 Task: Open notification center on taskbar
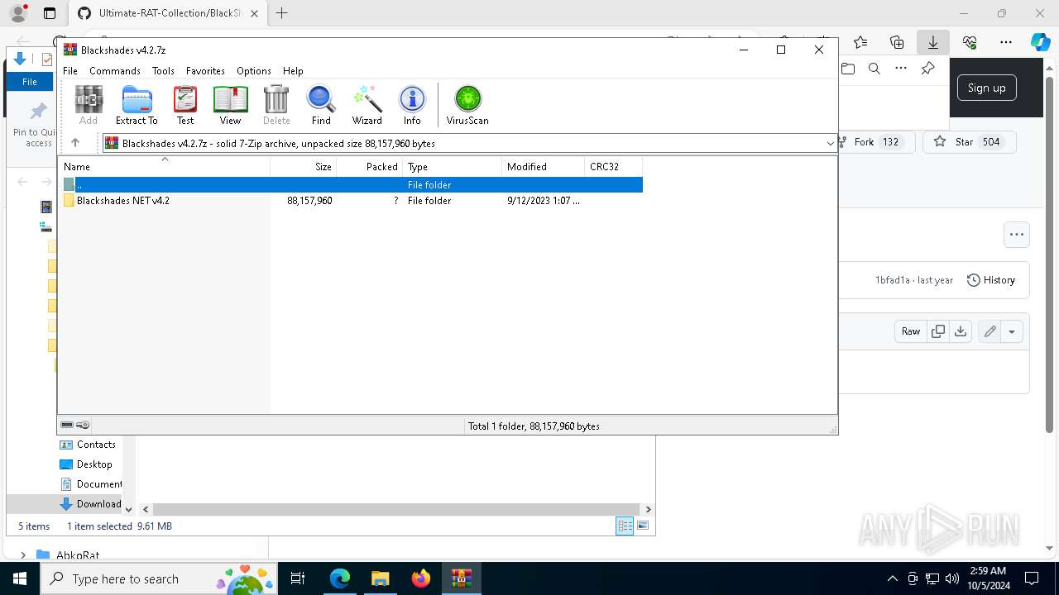tap(1032, 578)
